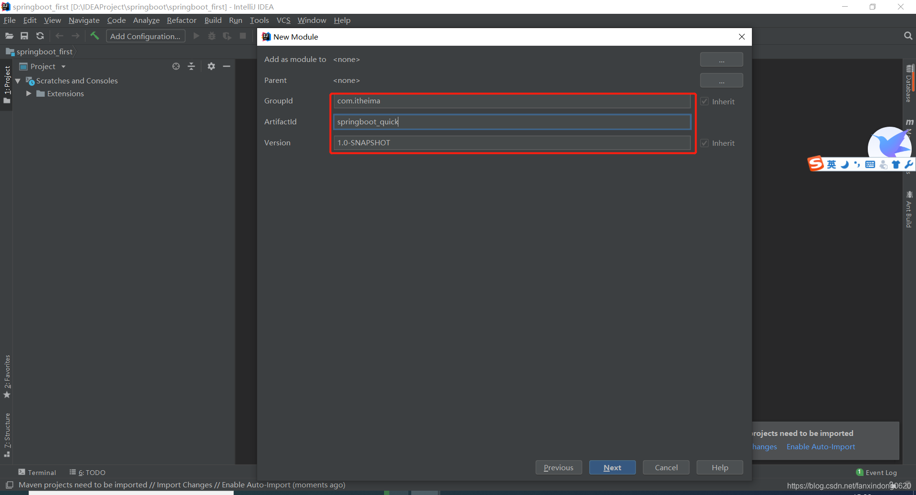Click the Run play icon
This screenshot has width=916, height=495.
tap(196, 36)
